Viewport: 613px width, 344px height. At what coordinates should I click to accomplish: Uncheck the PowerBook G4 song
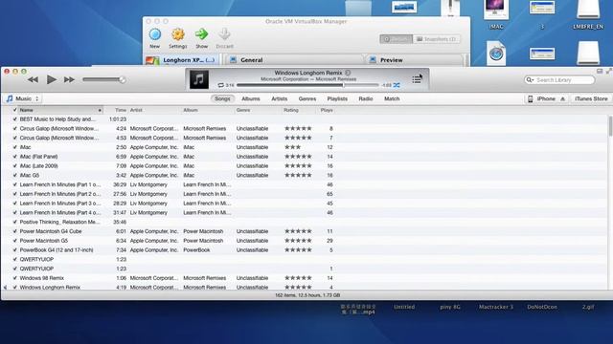(x=15, y=250)
